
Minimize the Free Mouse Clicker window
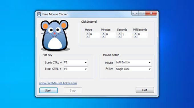pos(135,13)
